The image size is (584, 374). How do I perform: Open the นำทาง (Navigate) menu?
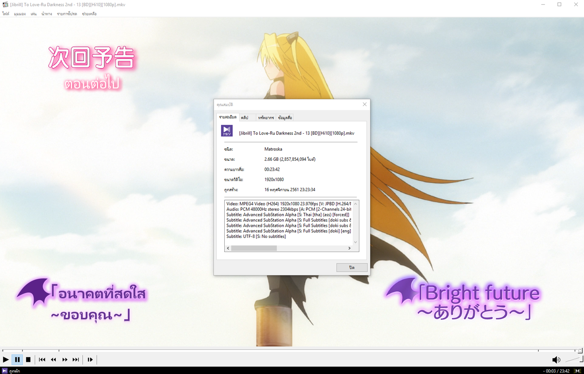coord(47,14)
